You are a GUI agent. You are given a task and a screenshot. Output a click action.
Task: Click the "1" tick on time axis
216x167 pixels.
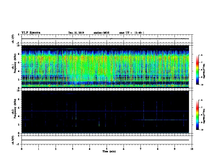click(38, 149)
